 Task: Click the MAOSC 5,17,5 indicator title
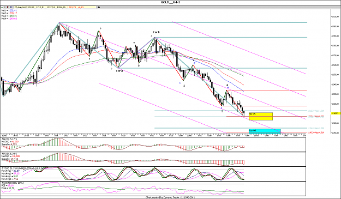[9, 139]
